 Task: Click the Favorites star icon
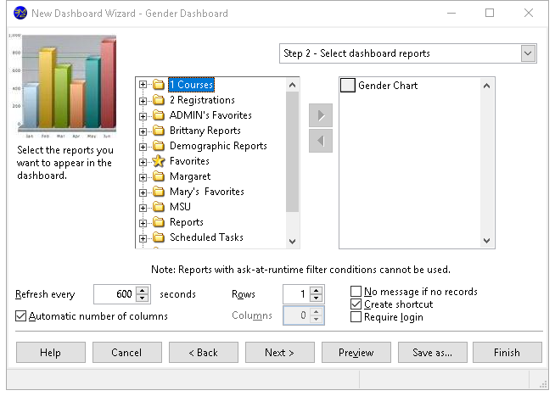[159, 161]
